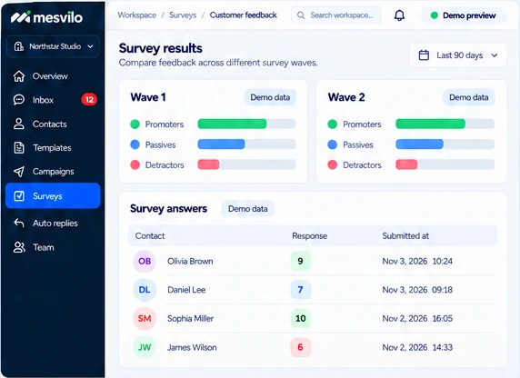Click the mesvilo logo
The width and height of the screenshot is (520, 378).
click(46, 17)
